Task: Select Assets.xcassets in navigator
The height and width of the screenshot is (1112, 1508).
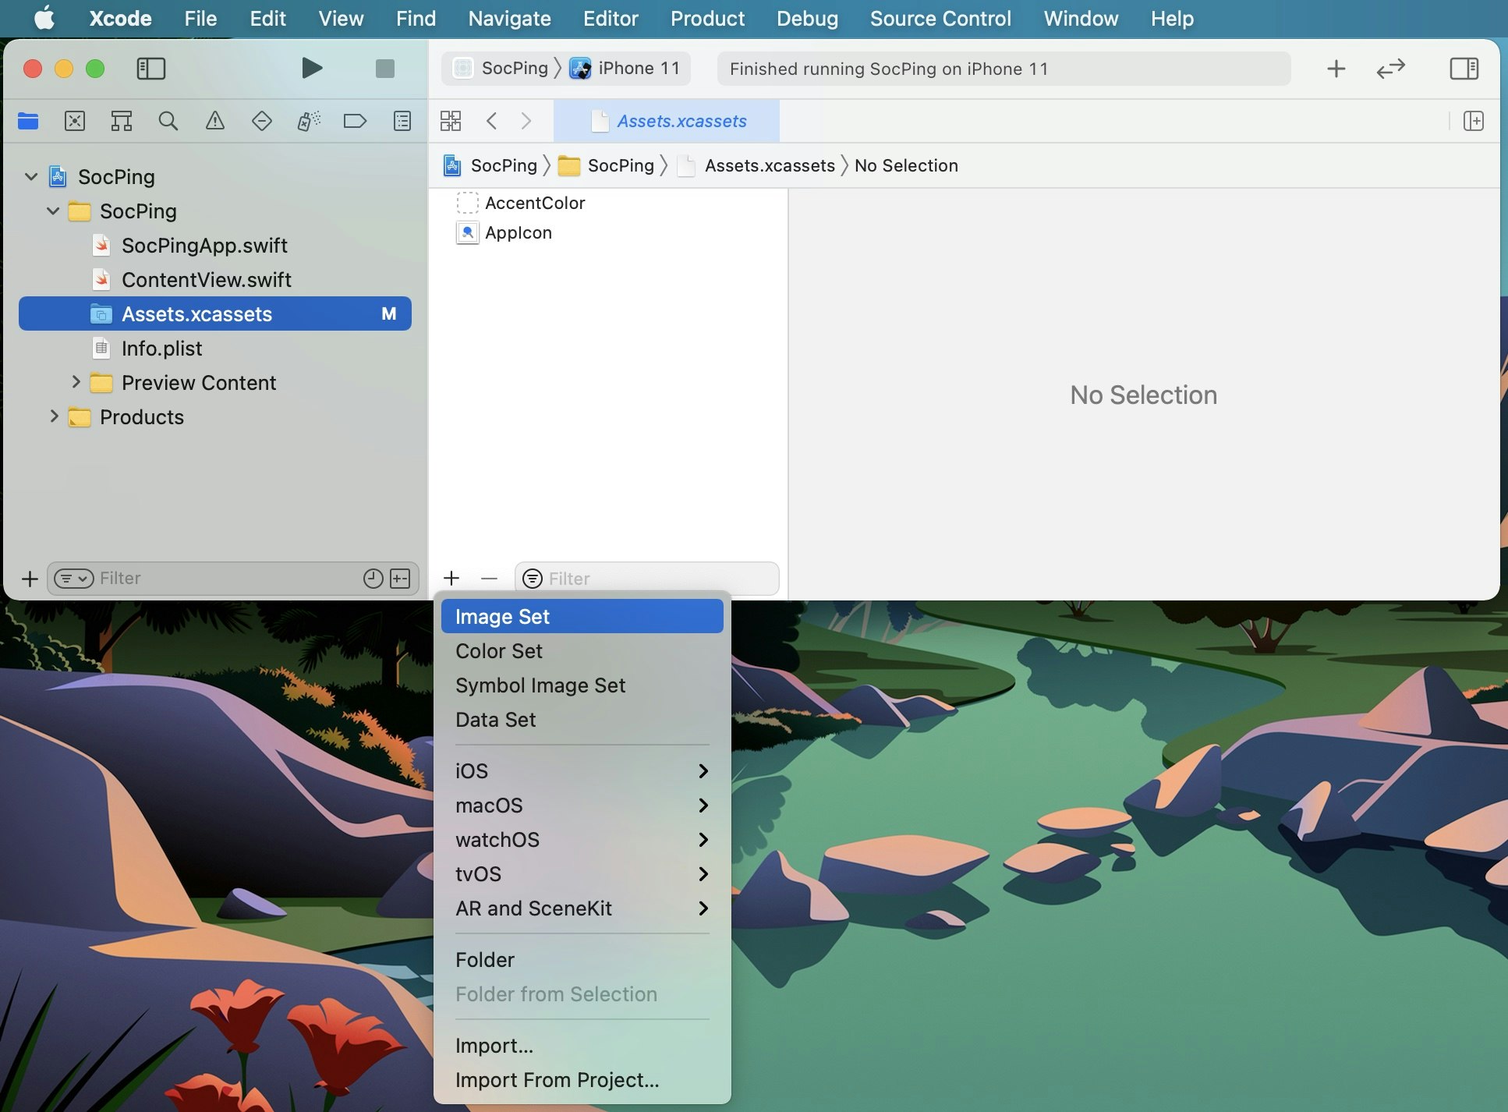Action: click(215, 313)
